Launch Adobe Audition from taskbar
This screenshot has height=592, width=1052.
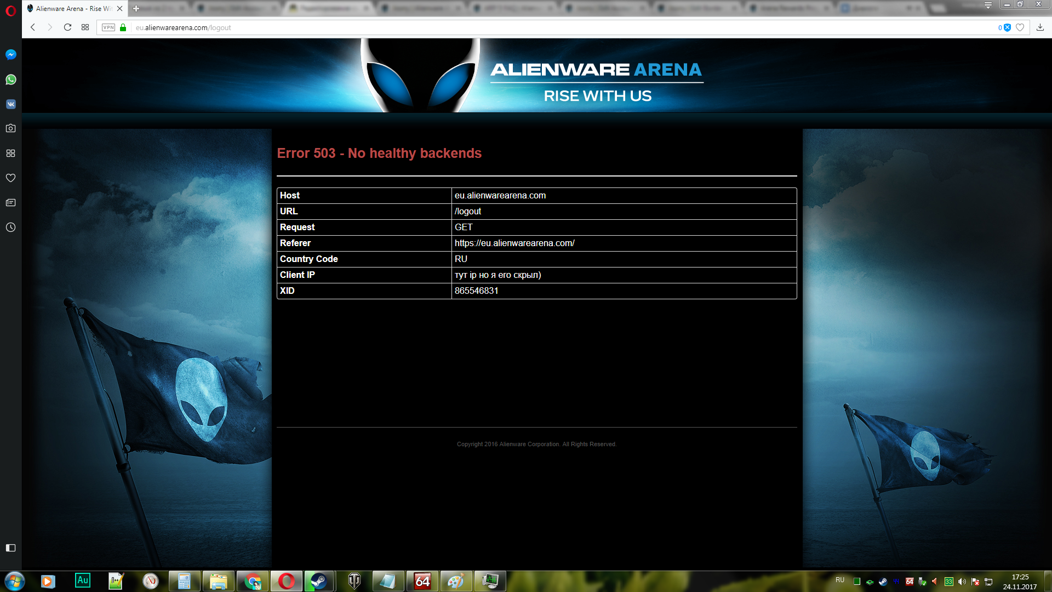pos(83,580)
